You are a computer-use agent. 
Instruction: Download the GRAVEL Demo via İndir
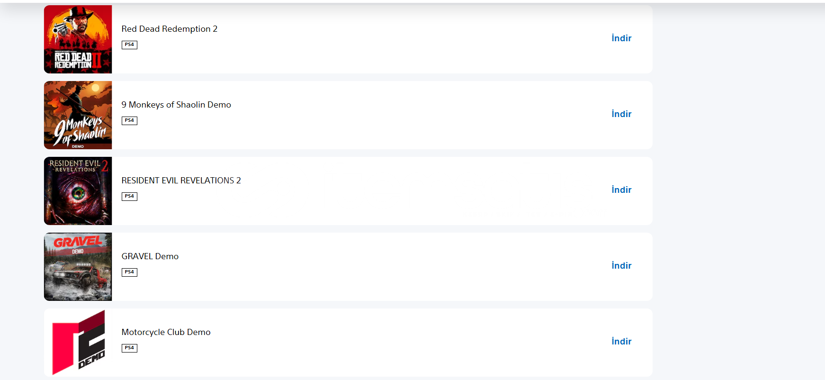tap(621, 266)
